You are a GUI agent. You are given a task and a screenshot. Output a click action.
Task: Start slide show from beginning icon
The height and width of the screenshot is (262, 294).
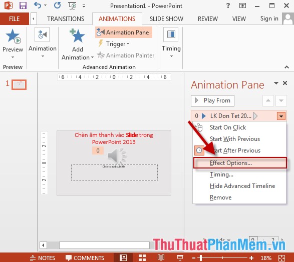72,6
